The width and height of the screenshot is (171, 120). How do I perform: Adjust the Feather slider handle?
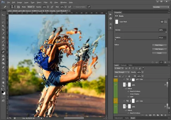(x=115, y=40)
